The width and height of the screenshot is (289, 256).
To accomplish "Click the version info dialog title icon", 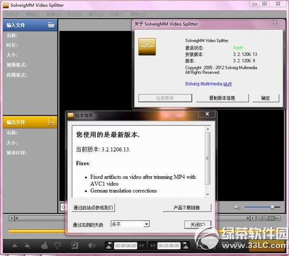I will 70,115.
